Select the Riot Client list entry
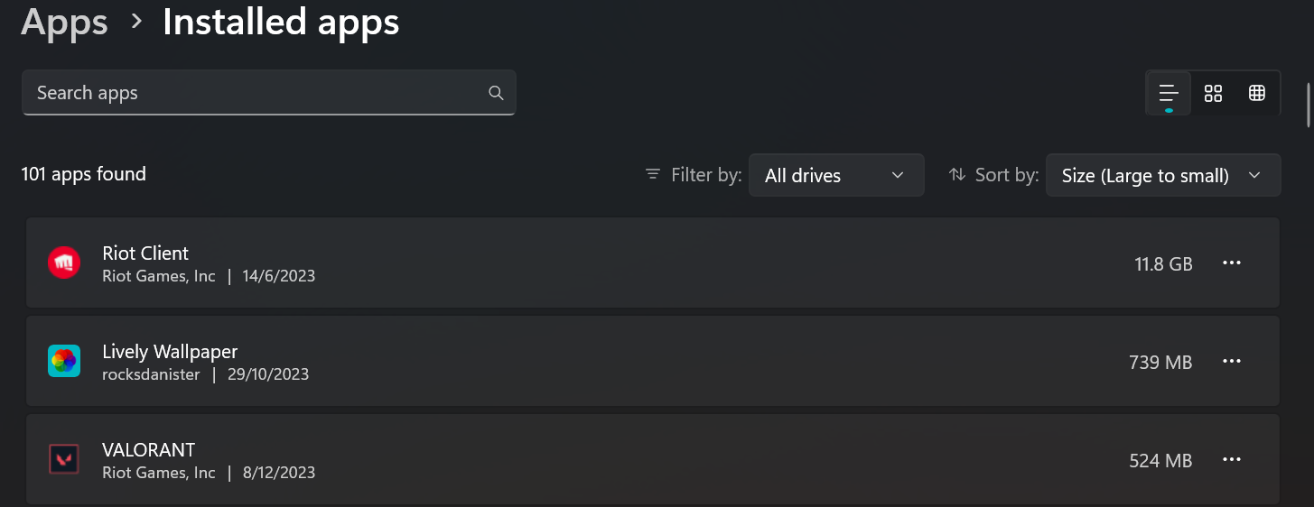Viewport: 1314px width, 507px height. pyautogui.click(x=587, y=263)
